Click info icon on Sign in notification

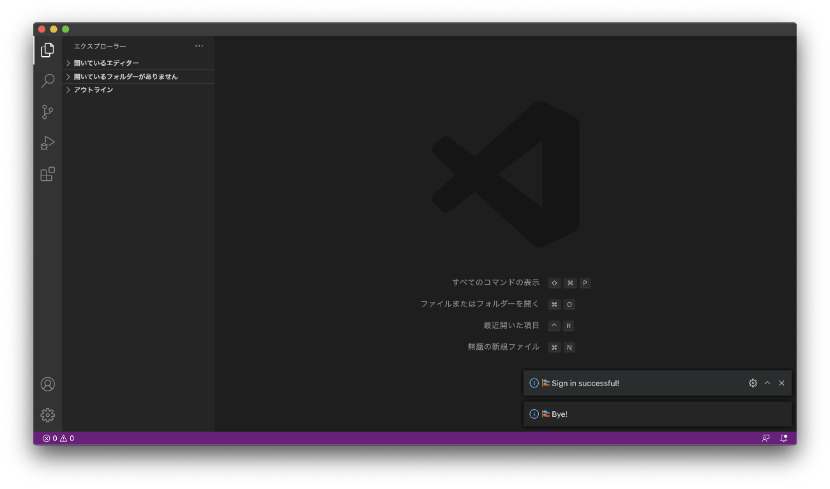pyautogui.click(x=534, y=384)
